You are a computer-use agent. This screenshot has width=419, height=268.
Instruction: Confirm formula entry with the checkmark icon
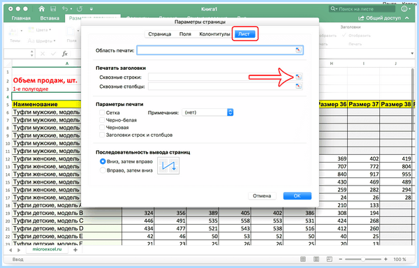coord(54,54)
